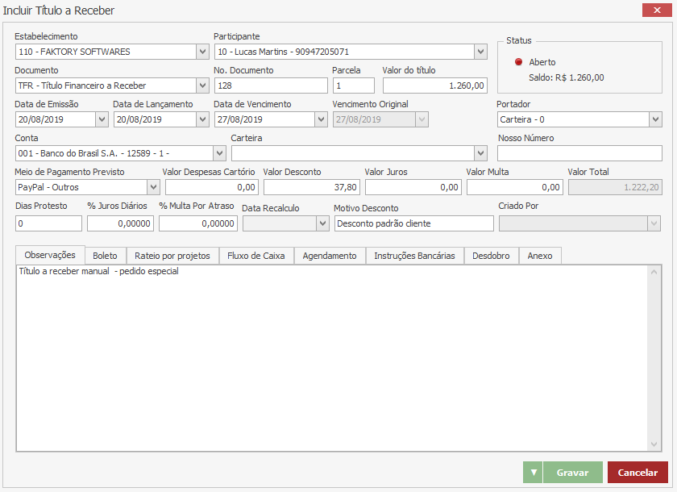Open the Participante dropdown list

(480, 52)
